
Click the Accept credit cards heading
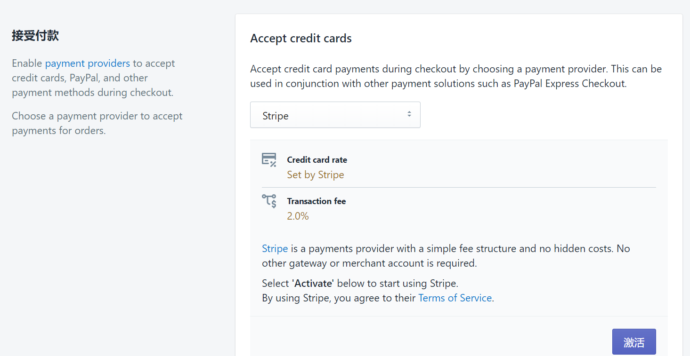coord(301,39)
